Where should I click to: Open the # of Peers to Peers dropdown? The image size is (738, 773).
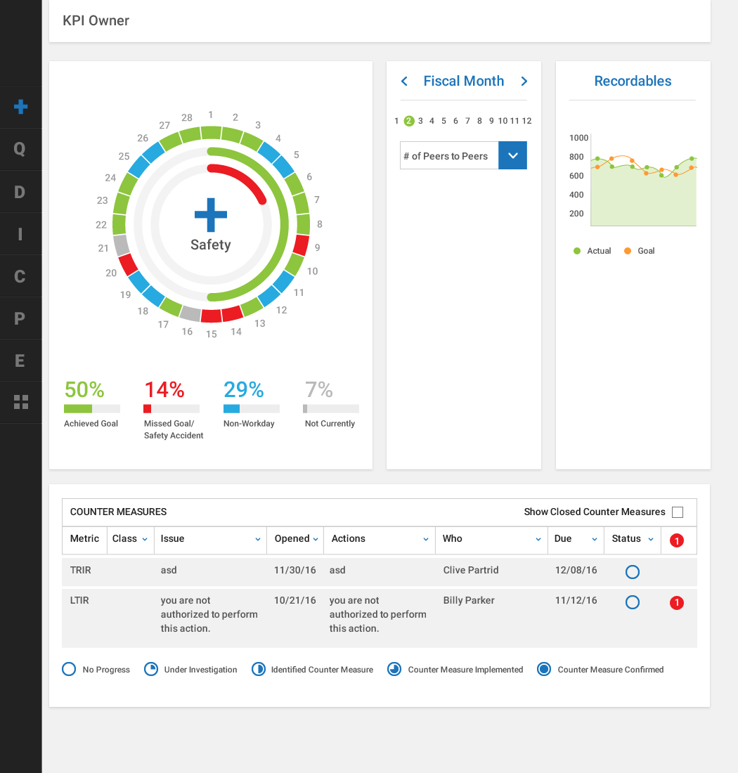tap(512, 156)
